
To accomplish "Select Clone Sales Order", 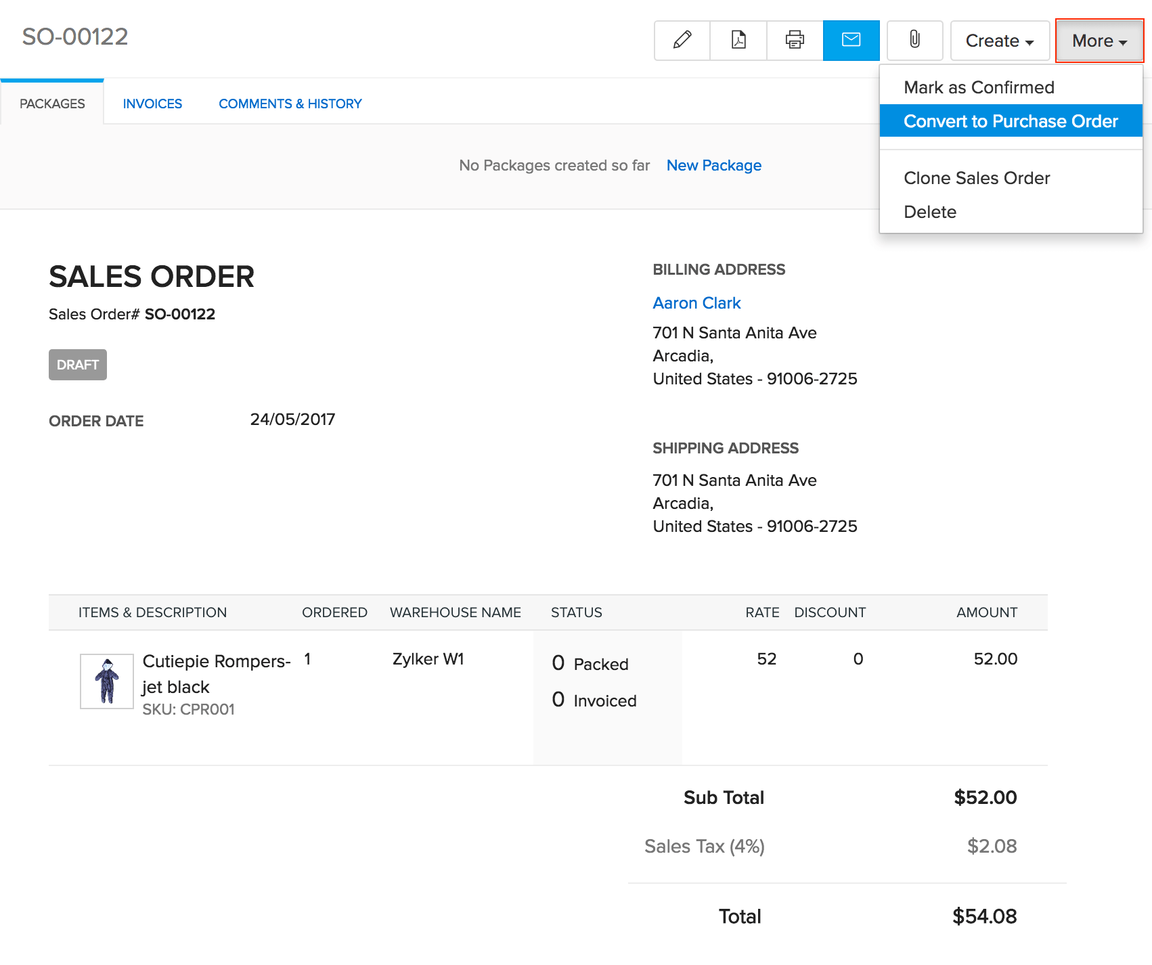I will pos(977,178).
